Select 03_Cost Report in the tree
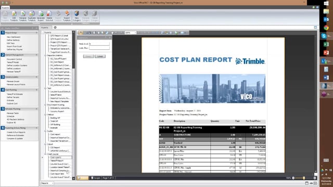333x187 pixels. click(x=57, y=62)
